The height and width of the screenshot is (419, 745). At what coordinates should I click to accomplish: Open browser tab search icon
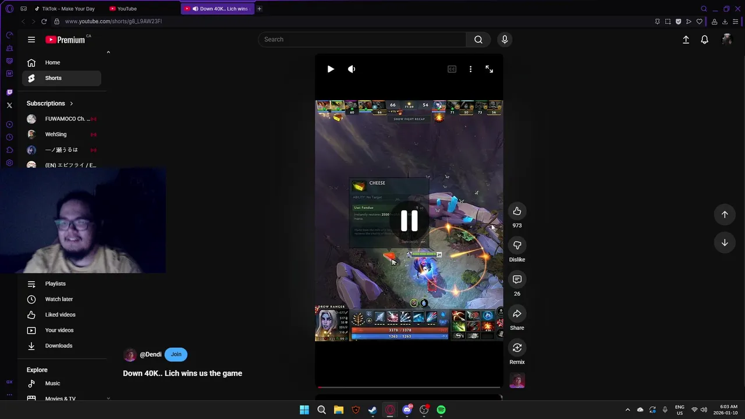tap(704, 9)
